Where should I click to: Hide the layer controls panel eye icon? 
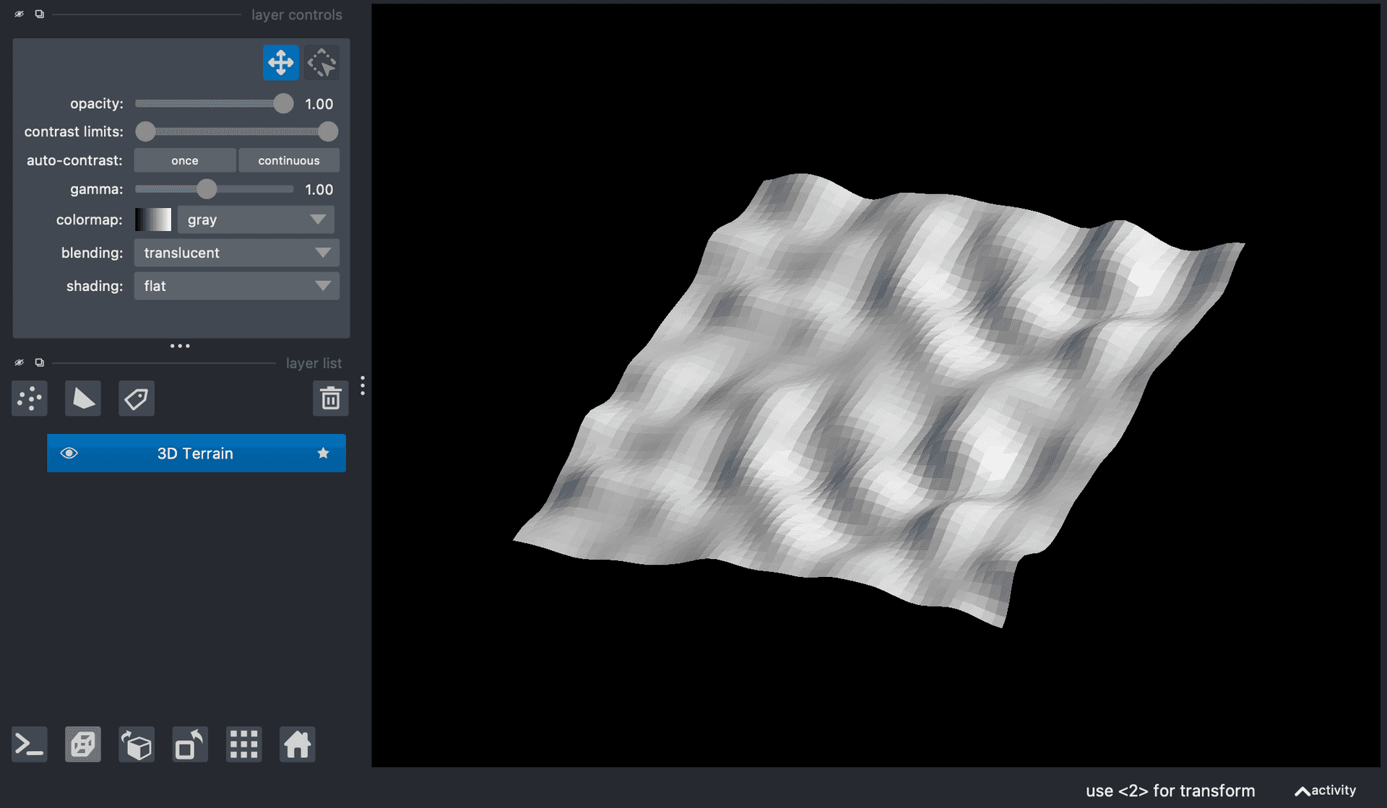pos(20,14)
